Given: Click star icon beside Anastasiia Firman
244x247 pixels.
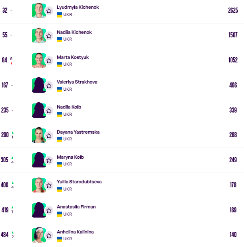Looking at the screenshot, I should [49, 210].
